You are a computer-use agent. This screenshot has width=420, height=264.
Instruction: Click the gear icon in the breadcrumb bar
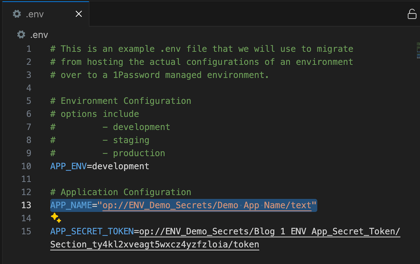pos(21,35)
